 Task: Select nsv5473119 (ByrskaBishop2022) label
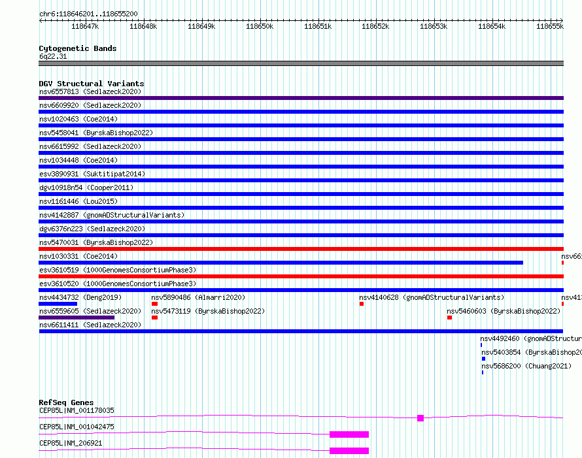[208, 311]
